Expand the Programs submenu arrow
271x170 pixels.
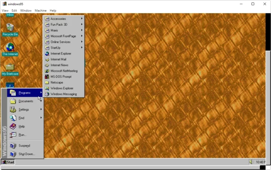41,93
